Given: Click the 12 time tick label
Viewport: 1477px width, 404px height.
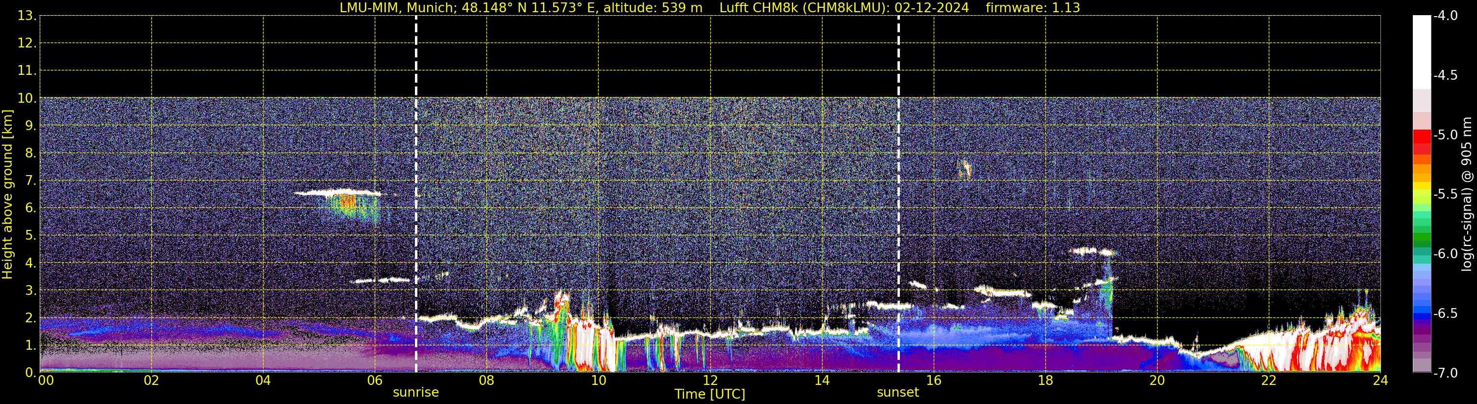Looking at the screenshot, I should pyautogui.click(x=710, y=381).
